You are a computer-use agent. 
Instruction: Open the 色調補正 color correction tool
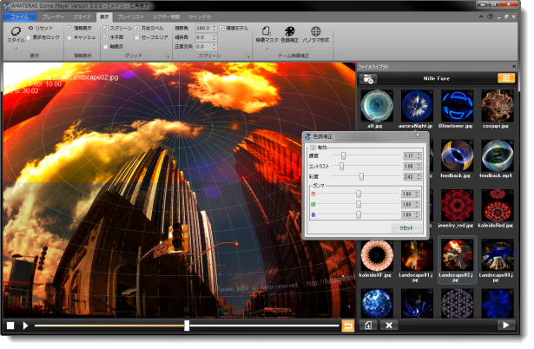(289, 32)
